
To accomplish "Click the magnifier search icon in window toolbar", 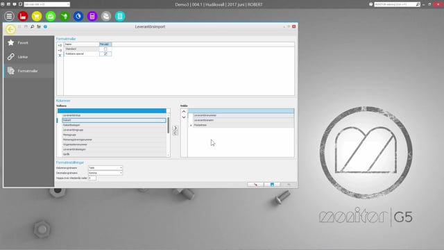I will [33, 26].
